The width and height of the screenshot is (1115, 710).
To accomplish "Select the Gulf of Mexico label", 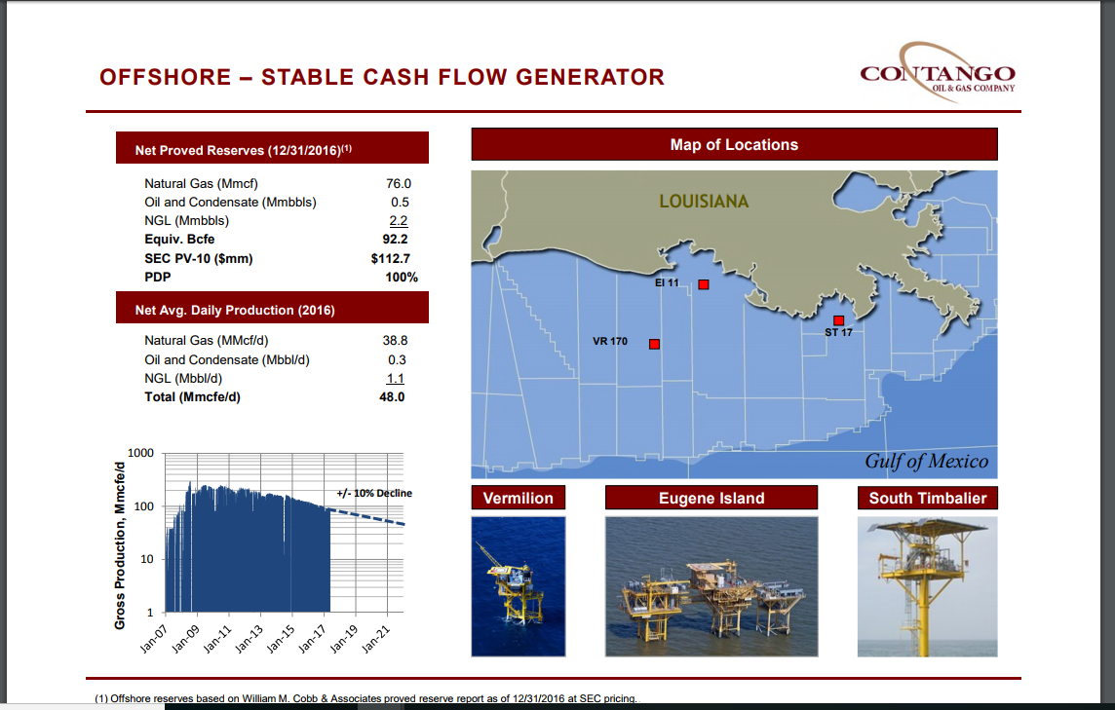I will pyautogui.click(x=926, y=464).
